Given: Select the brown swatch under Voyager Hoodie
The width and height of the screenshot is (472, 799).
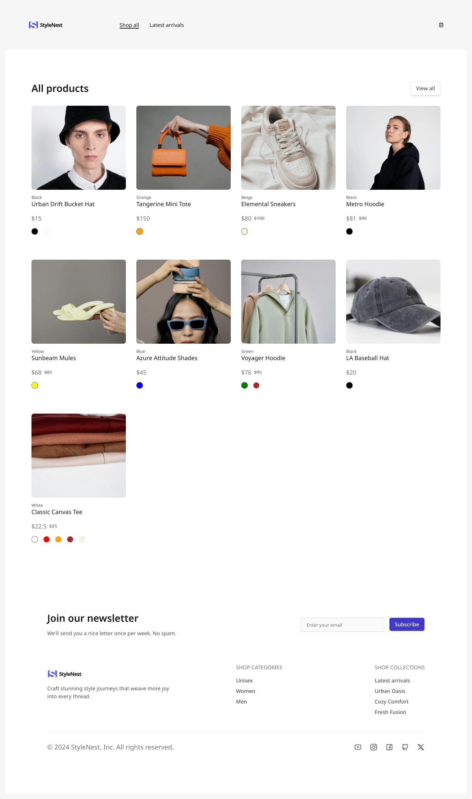Looking at the screenshot, I should pos(256,385).
